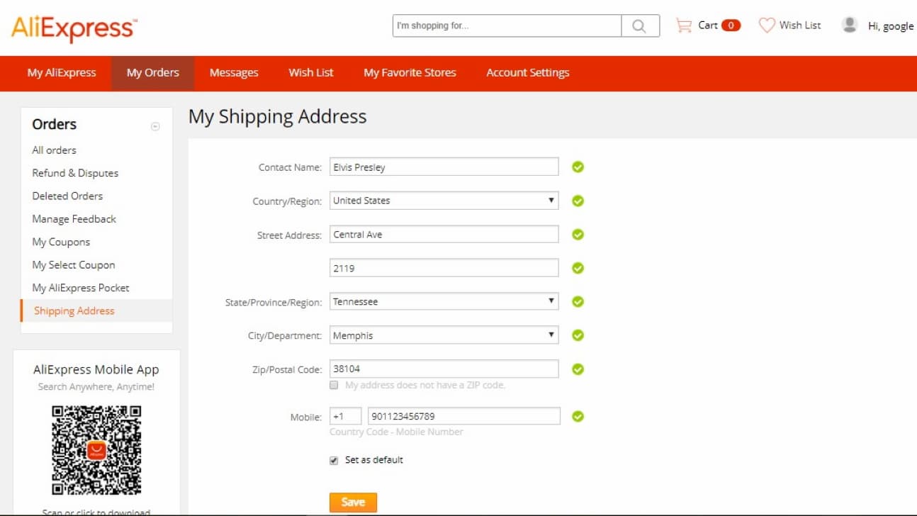Click the Zip/Postal Code field
This screenshot has width=917, height=516.
(444, 369)
